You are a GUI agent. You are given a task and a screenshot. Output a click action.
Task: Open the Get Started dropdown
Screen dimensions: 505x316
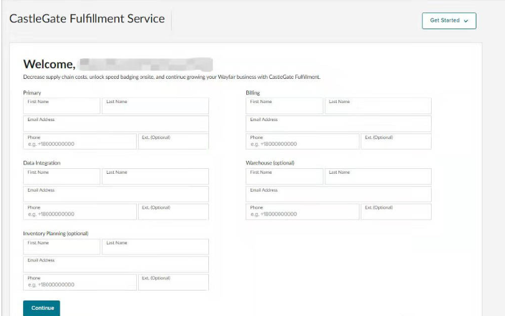coord(449,20)
